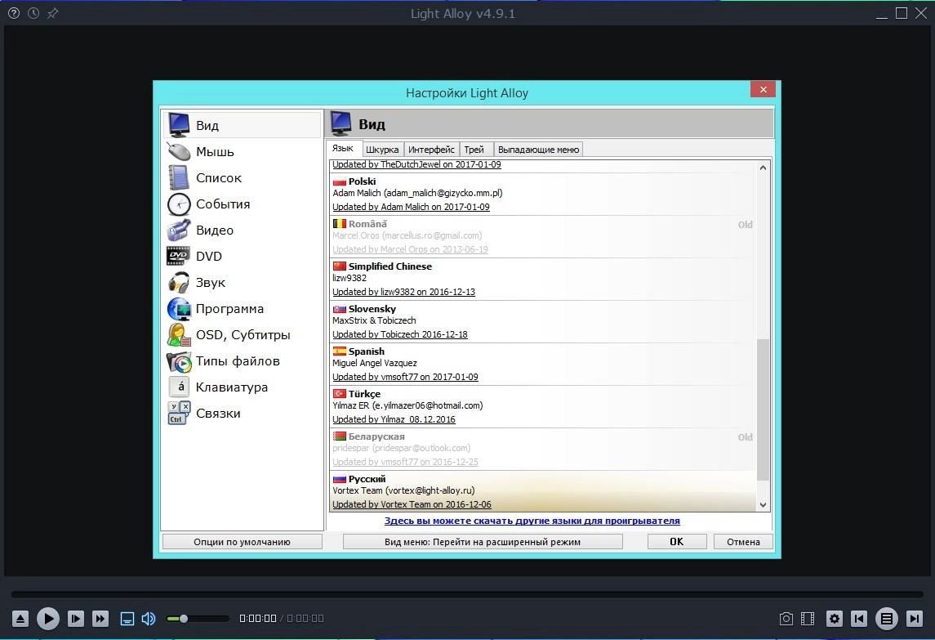Open the OSD, Субтитры category
The height and width of the screenshot is (640, 935).
tap(242, 335)
